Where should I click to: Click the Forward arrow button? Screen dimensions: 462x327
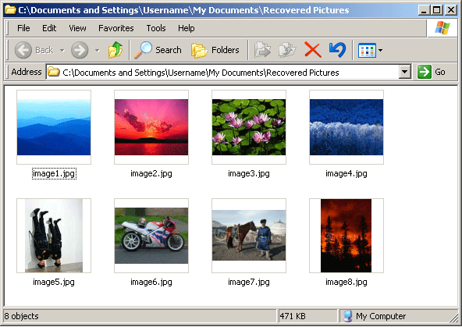tap(80, 50)
